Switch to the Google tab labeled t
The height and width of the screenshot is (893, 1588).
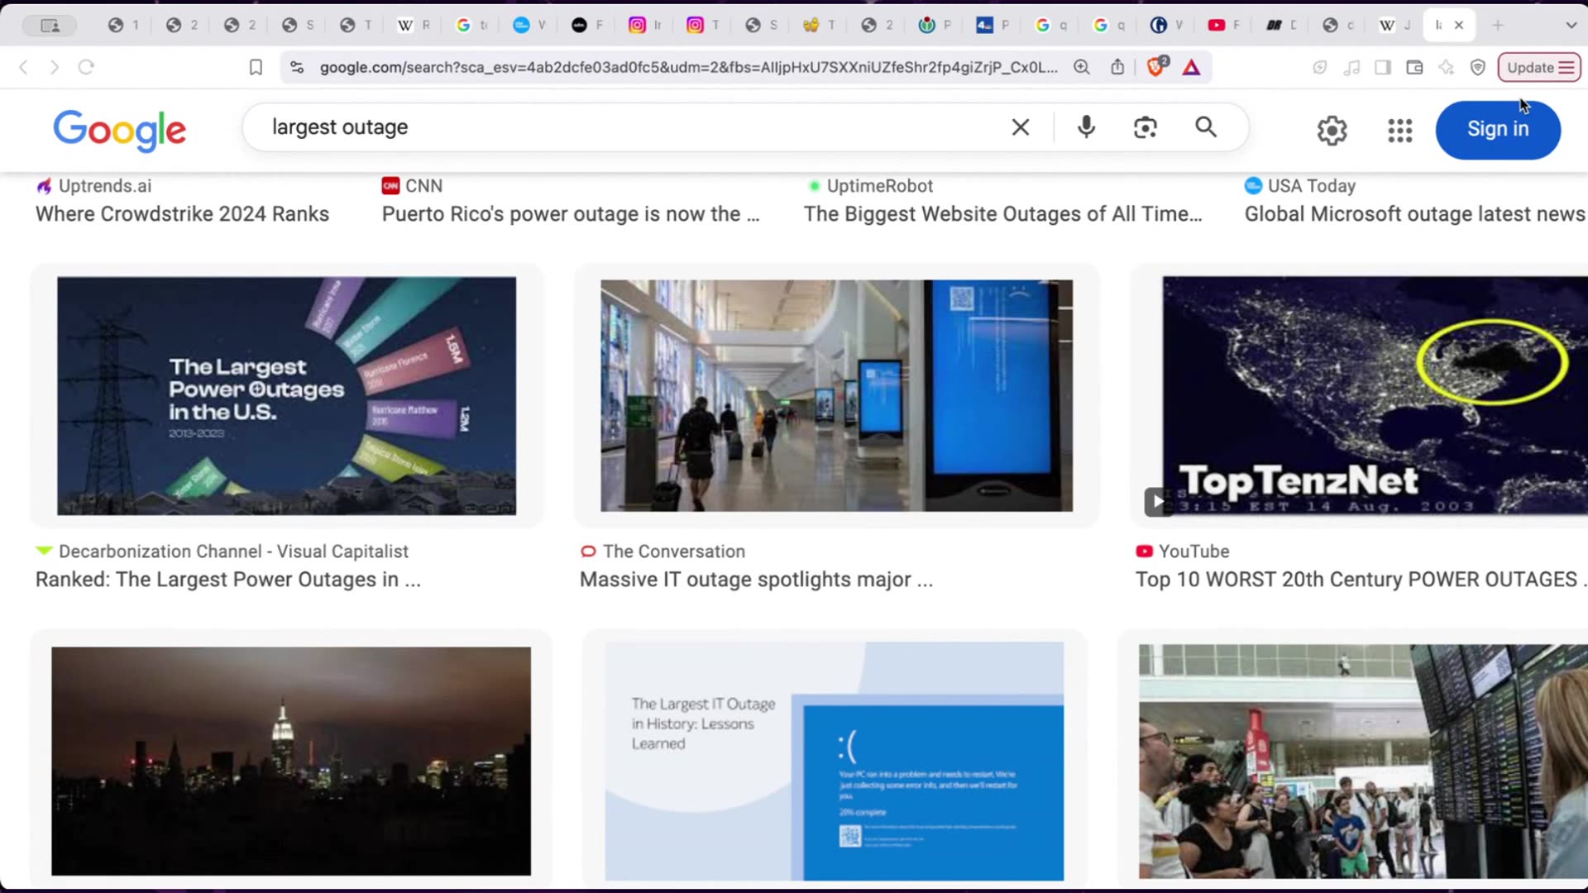471,26
